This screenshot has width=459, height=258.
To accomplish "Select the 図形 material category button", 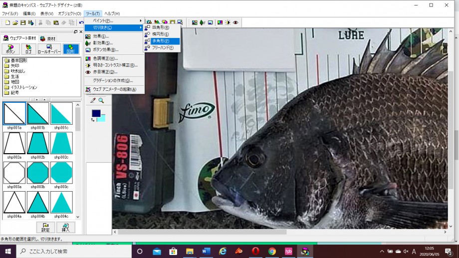I will click(71, 49).
